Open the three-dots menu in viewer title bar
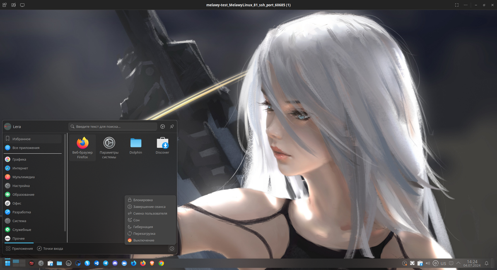 [x=466, y=5]
